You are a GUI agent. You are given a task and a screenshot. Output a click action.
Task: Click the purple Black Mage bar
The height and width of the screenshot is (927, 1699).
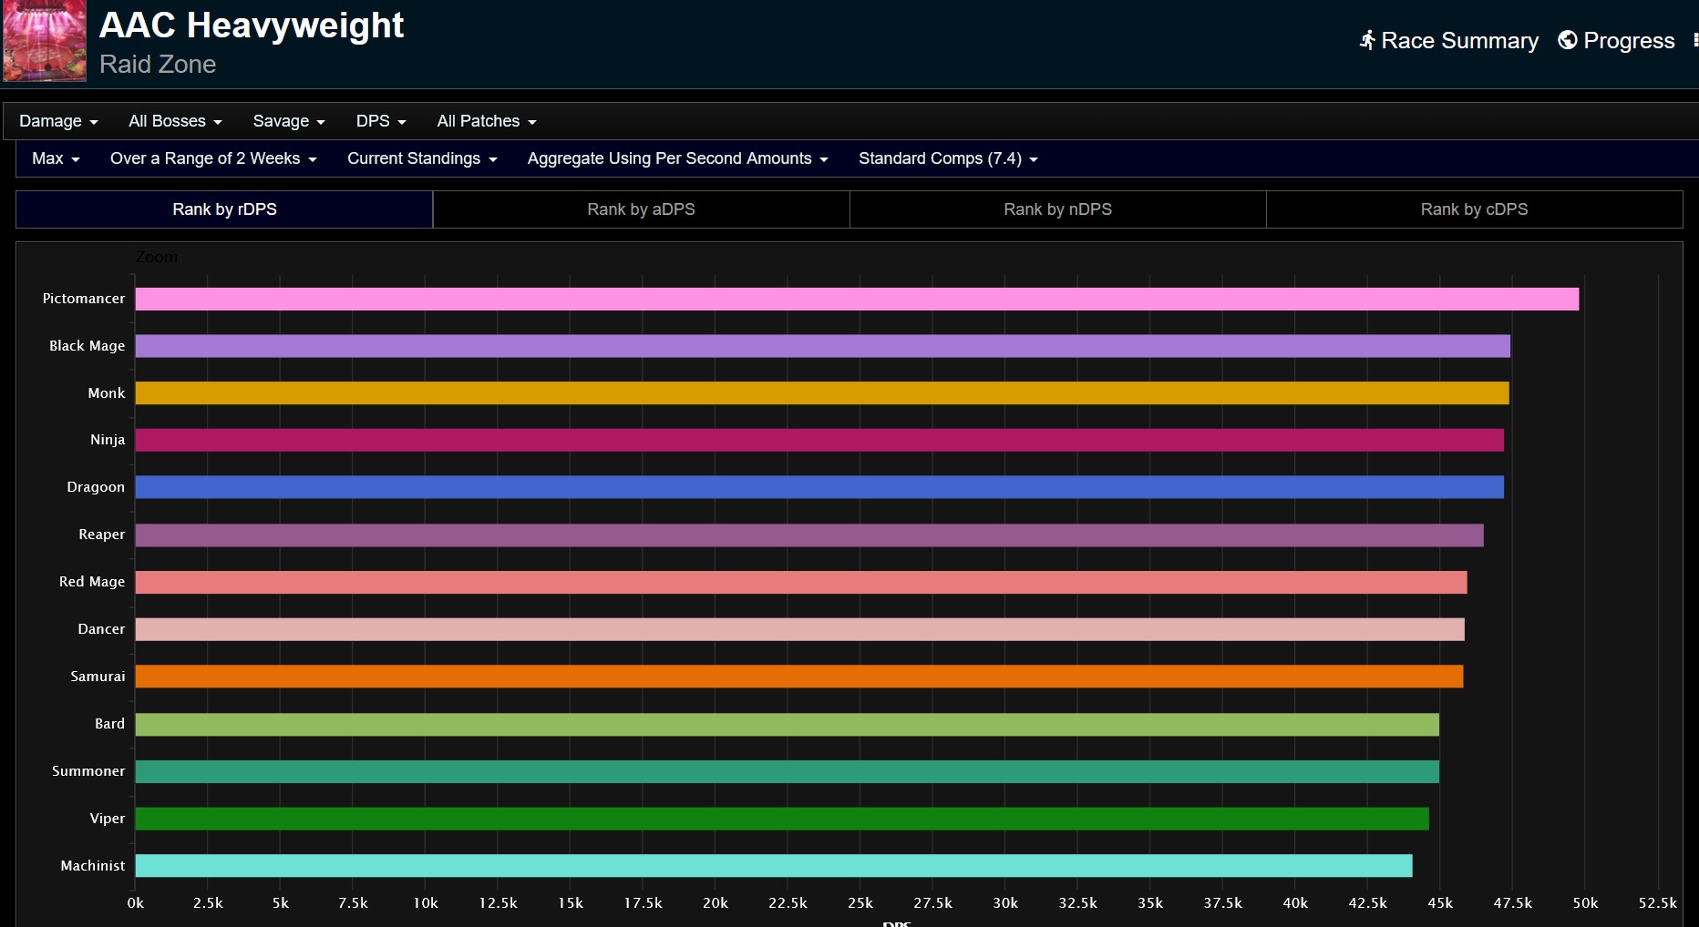point(823,346)
